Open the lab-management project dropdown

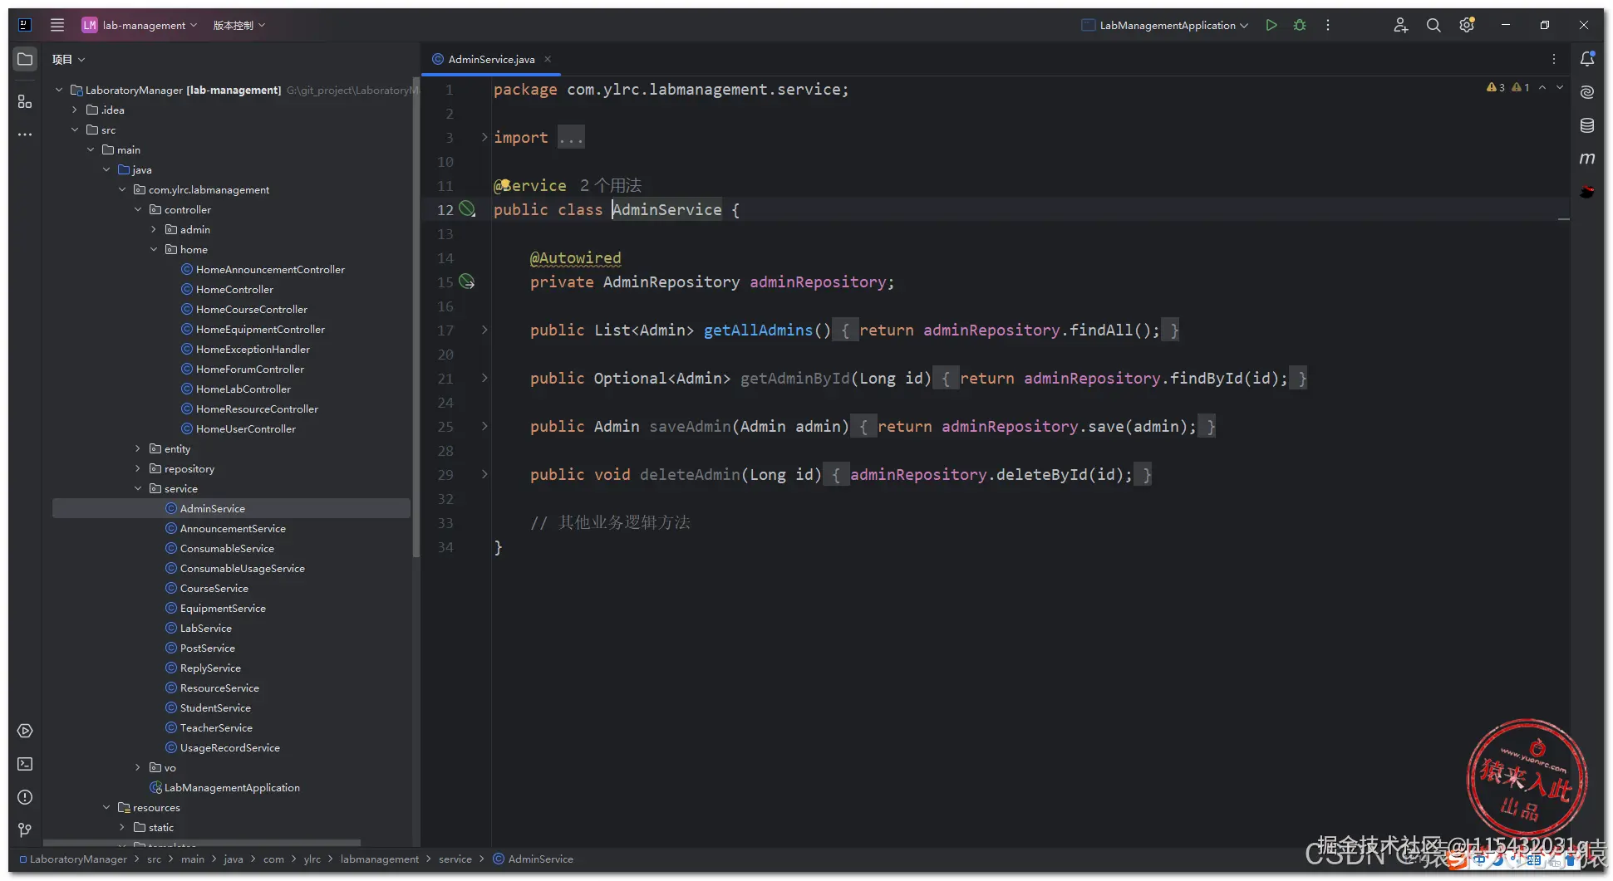click(x=140, y=25)
